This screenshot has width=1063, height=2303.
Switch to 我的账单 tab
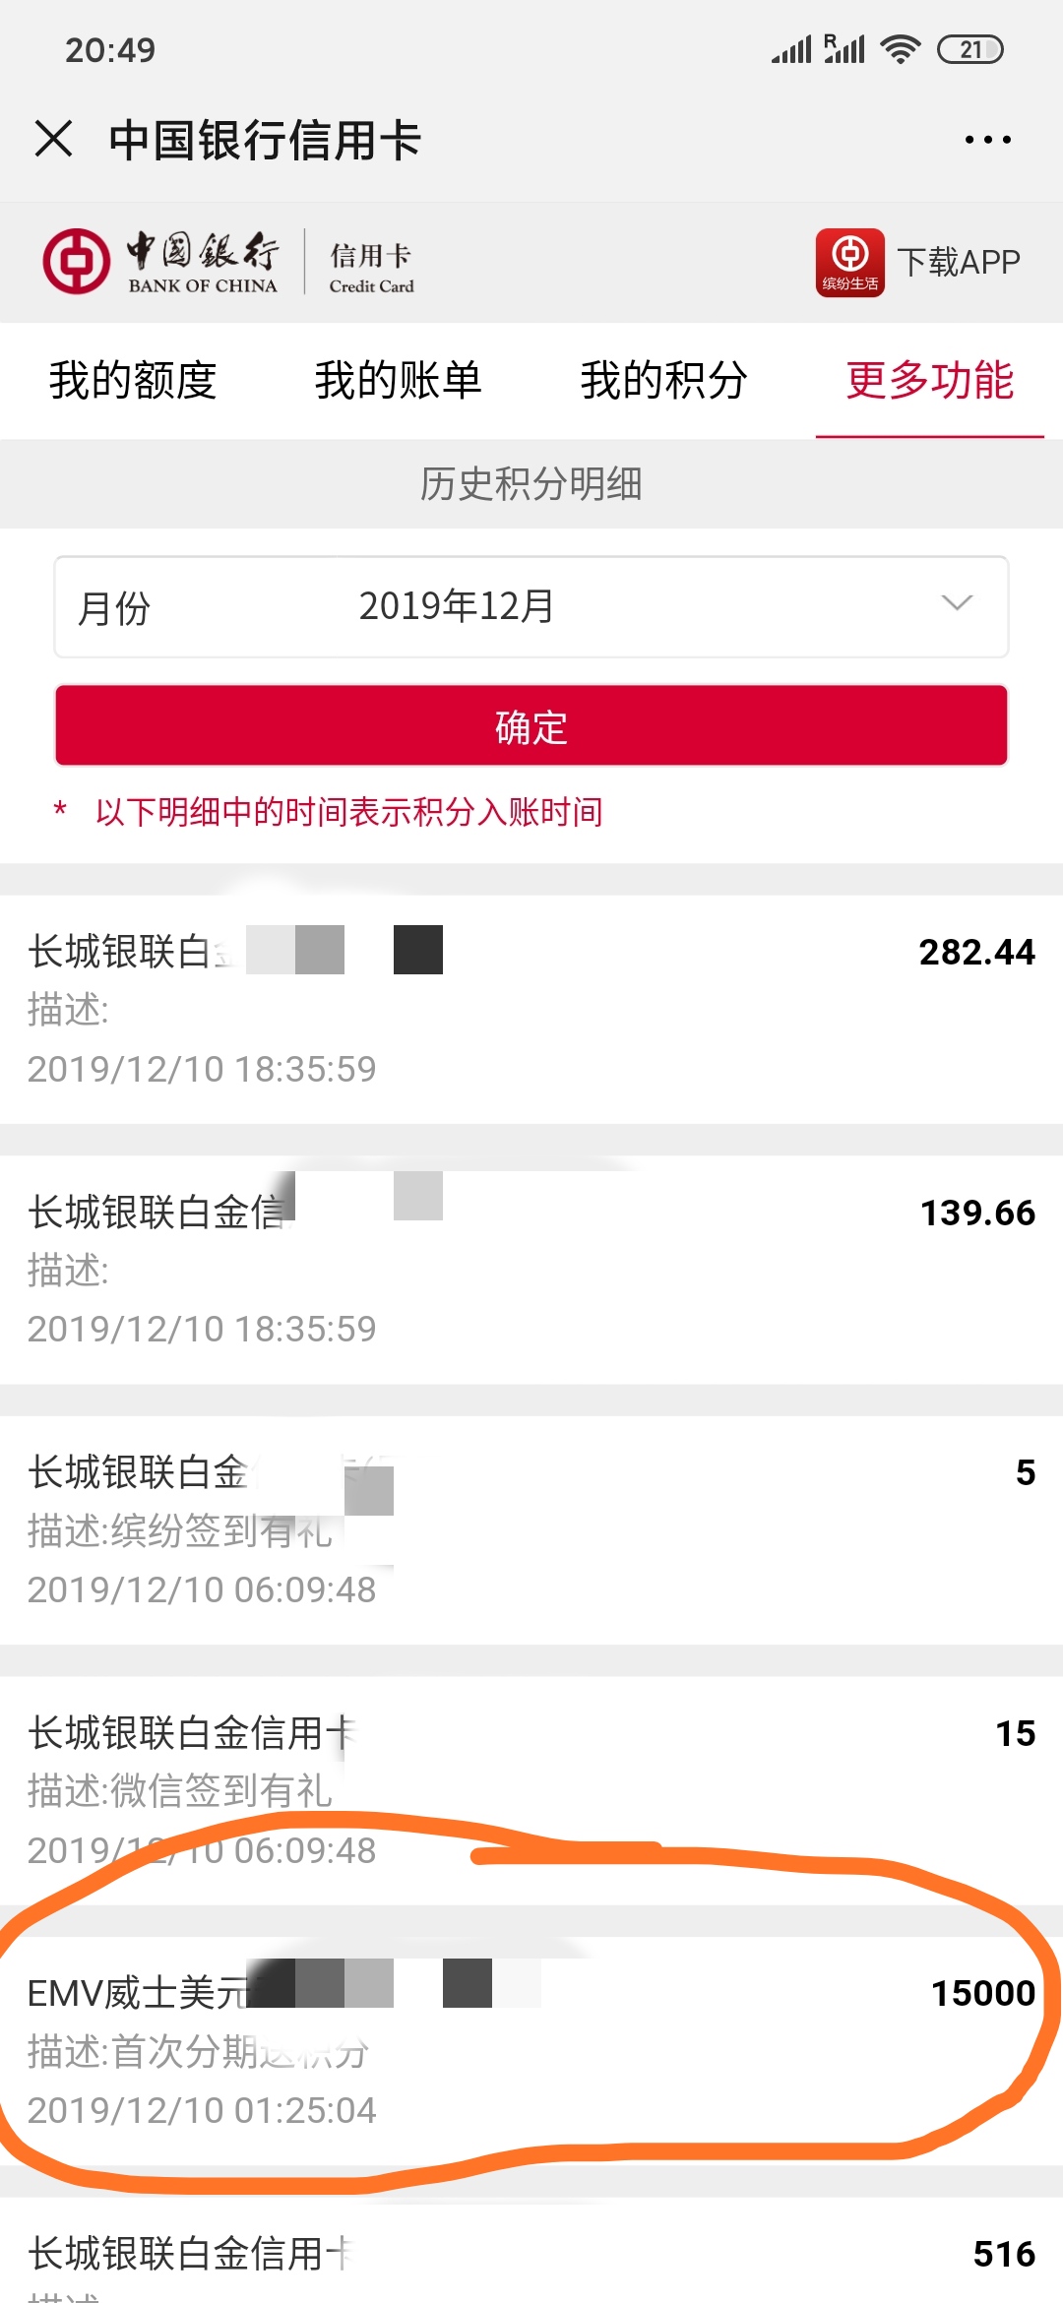[399, 381]
